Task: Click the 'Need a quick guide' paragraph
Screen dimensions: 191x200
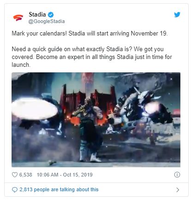Action: (x=92, y=57)
